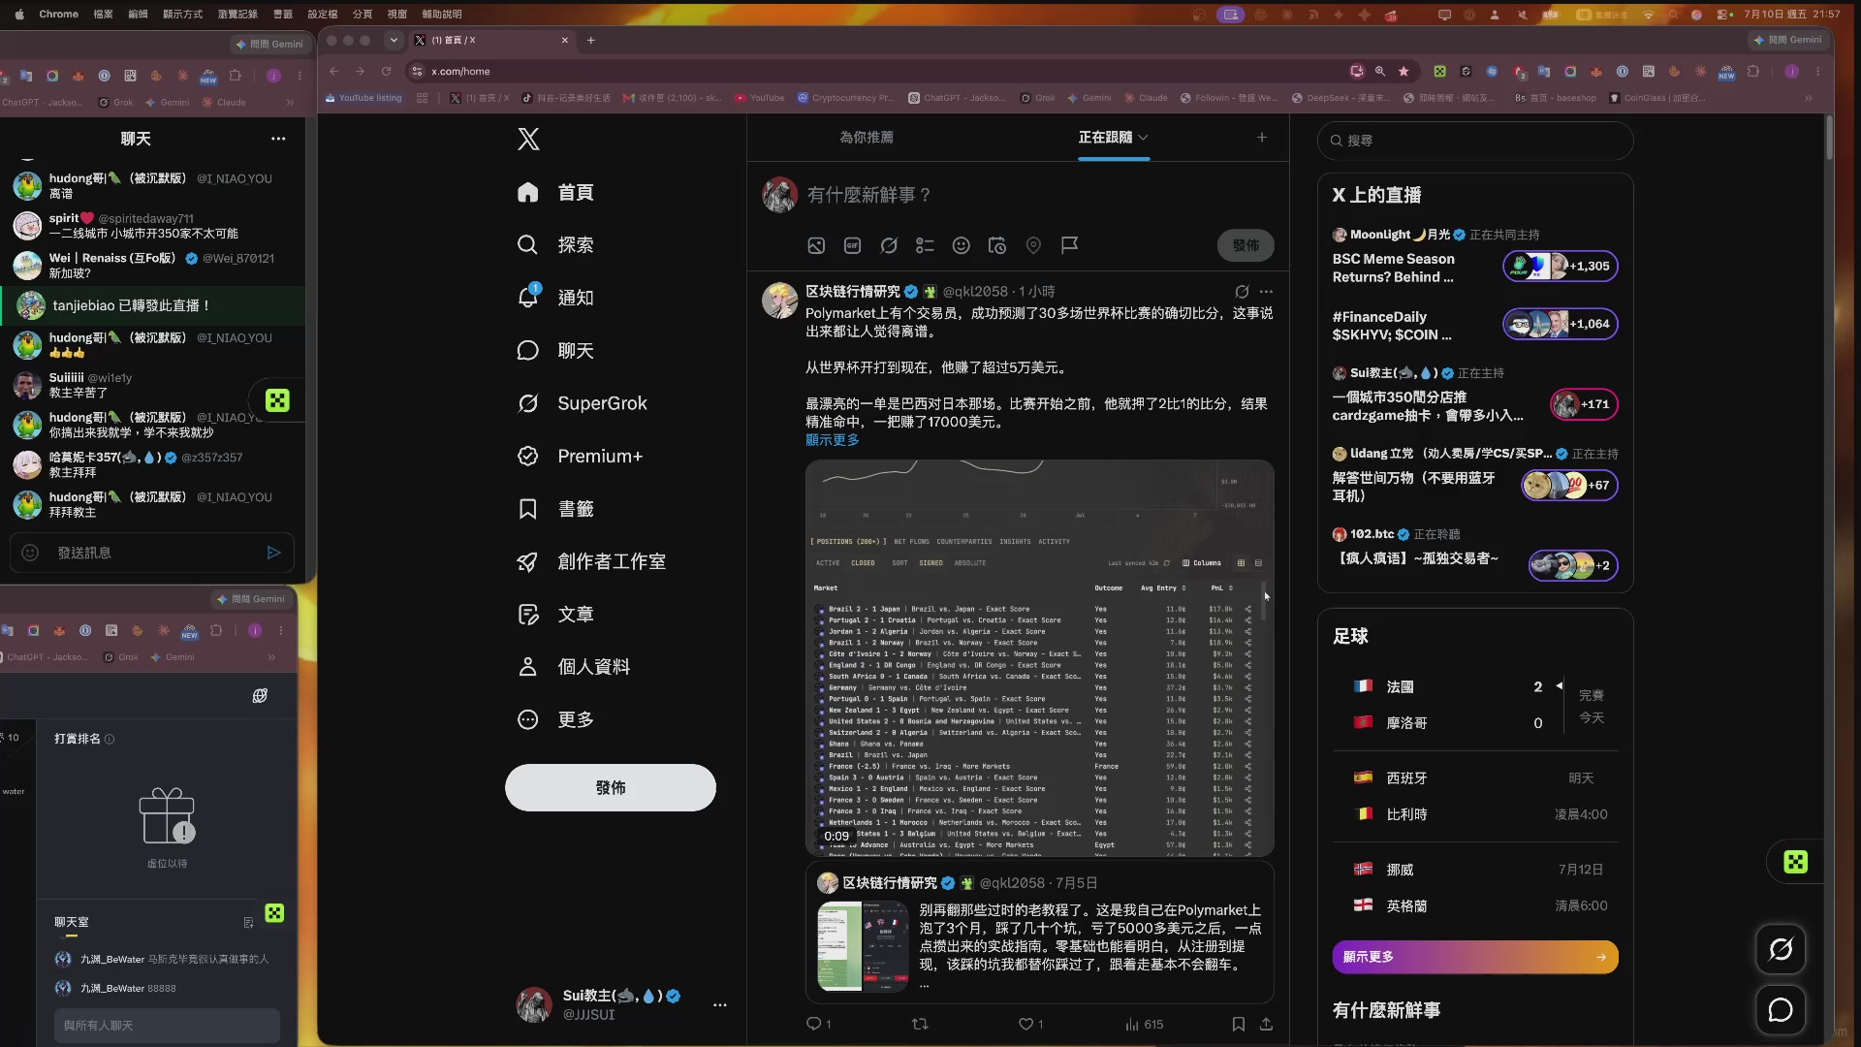
Task: Open the X logo home link
Action: pyautogui.click(x=528, y=139)
